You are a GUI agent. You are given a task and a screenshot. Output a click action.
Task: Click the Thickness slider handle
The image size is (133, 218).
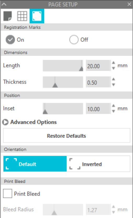pyautogui.click(x=55, y=85)
